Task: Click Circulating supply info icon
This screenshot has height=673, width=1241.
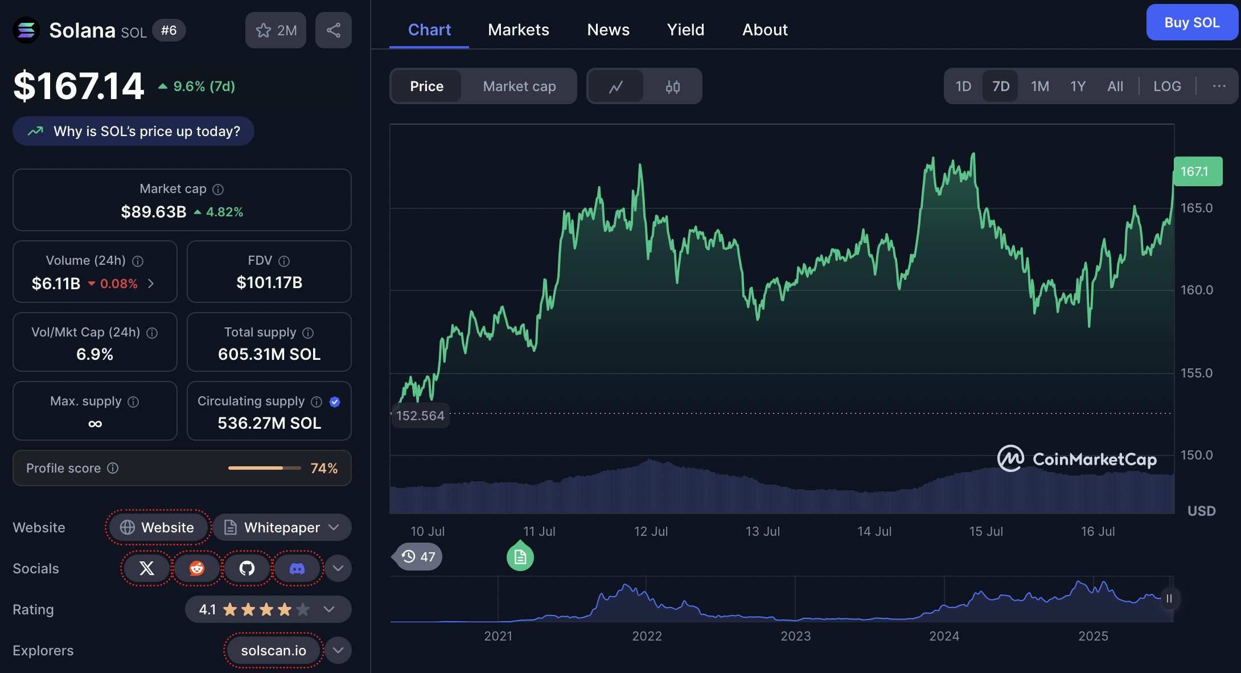Action: [317, 402]
